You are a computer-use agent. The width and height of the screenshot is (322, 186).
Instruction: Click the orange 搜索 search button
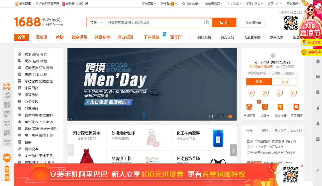(224, 23)
